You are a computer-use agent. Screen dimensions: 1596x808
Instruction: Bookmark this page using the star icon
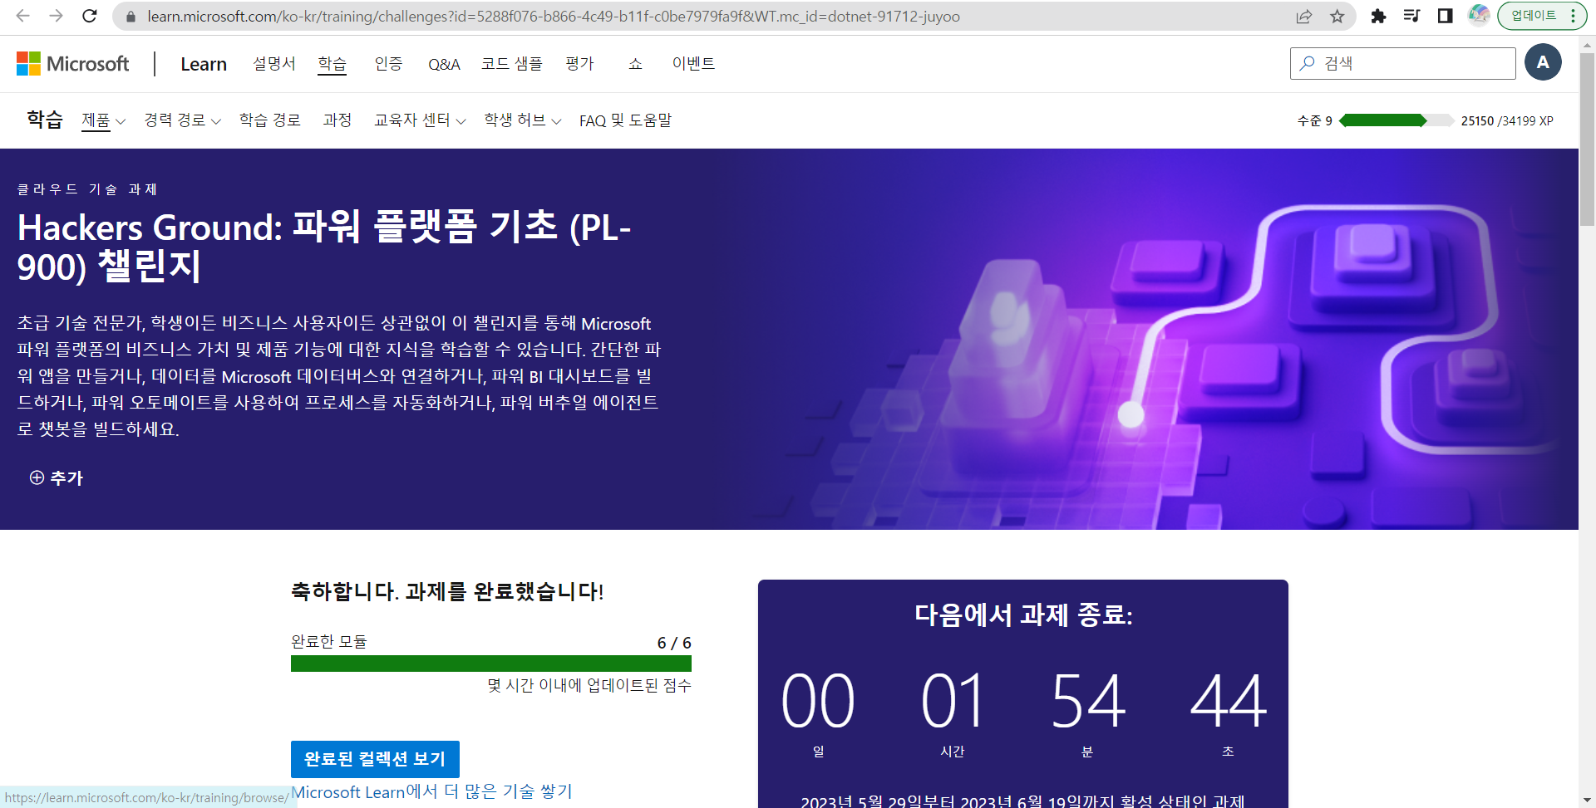[x=1337, y=16]
